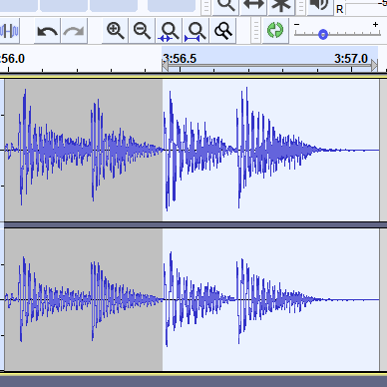Click the plus end of speed slider
Image resolution: width=387 pixels, height=387 pixels.
(375, 24)
